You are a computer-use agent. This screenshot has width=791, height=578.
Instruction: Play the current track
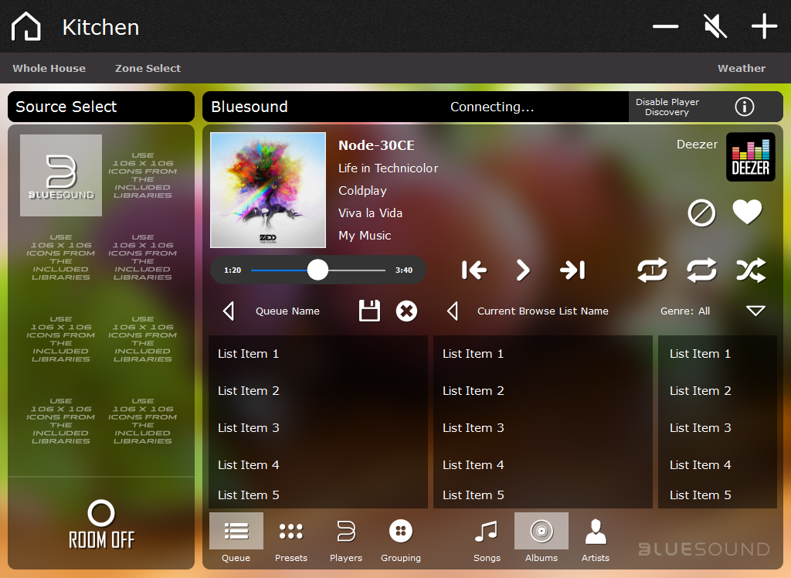pyautogui.click(x=523, y=270)
